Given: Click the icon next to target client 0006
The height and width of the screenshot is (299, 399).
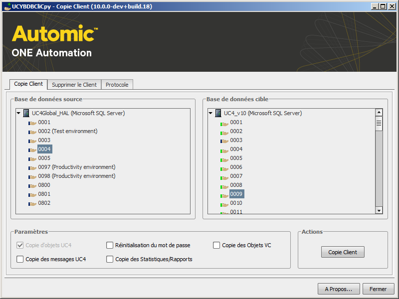Looking at the screenshot, I should [x=224, y=167].
